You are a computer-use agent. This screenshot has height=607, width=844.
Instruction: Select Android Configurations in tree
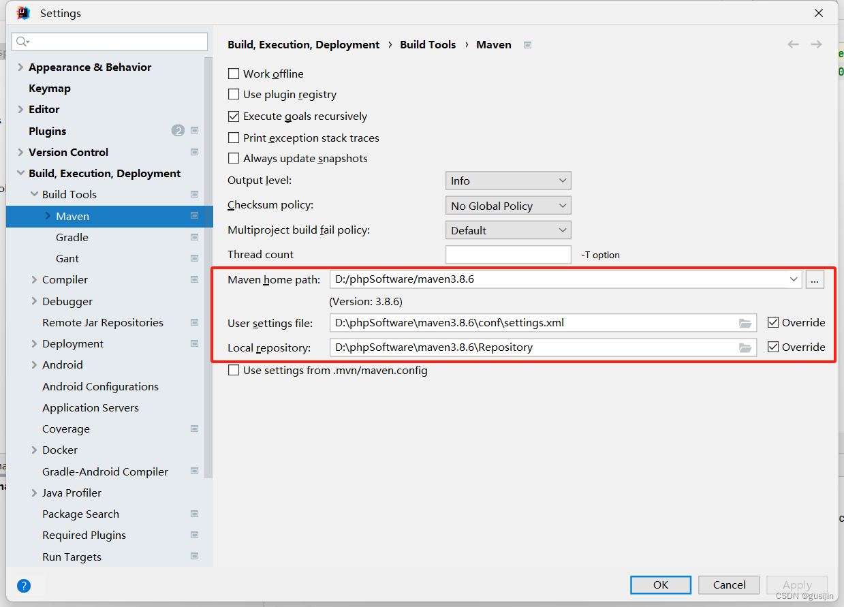click(100, 386)
